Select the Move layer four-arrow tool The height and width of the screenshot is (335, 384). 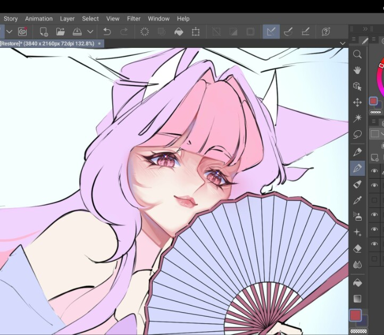[x=357, y=102]
